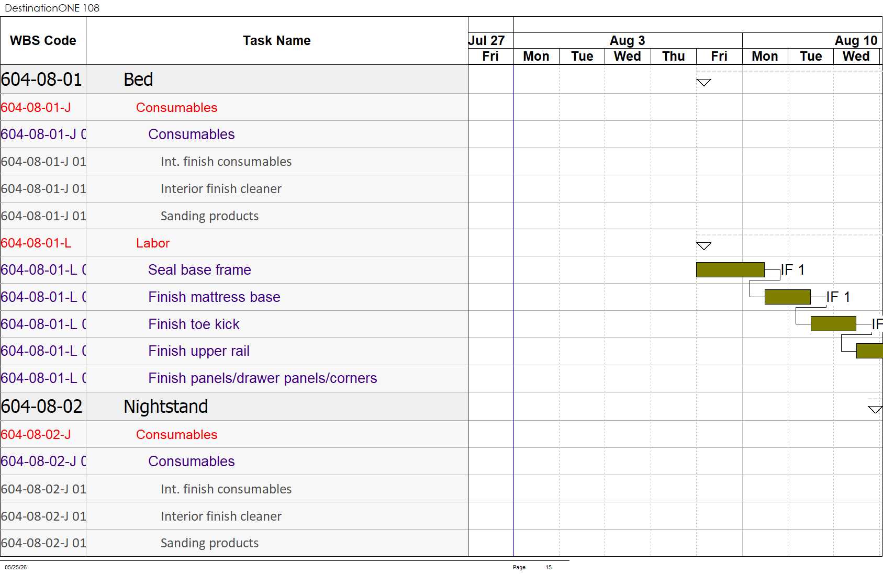Select the Finish toe kick Gantt bar

833,324
